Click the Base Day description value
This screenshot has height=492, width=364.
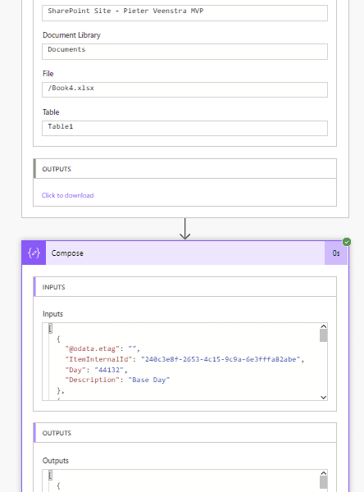click(x=148, y=380)
